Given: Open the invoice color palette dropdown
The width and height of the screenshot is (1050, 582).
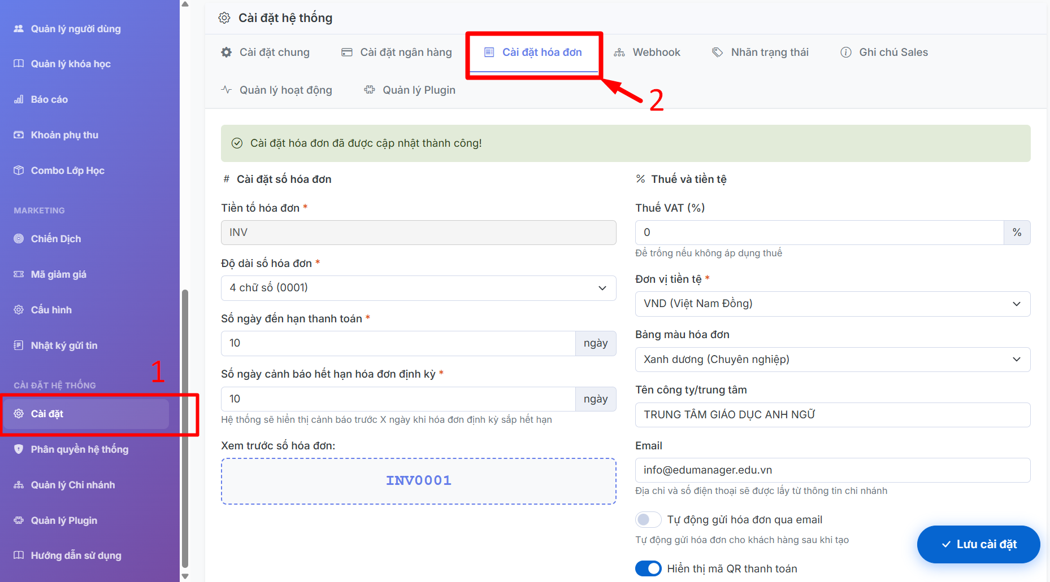Looking at the screenshot, I should (x=832, y=360).
